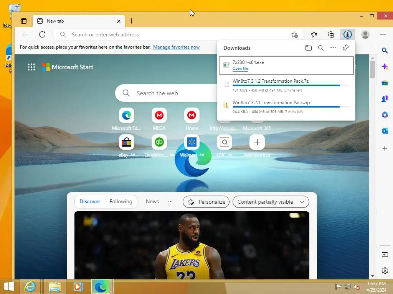393x294 pixels.
Task: Open sidebar Search icon
Action: tap(385, 51)
